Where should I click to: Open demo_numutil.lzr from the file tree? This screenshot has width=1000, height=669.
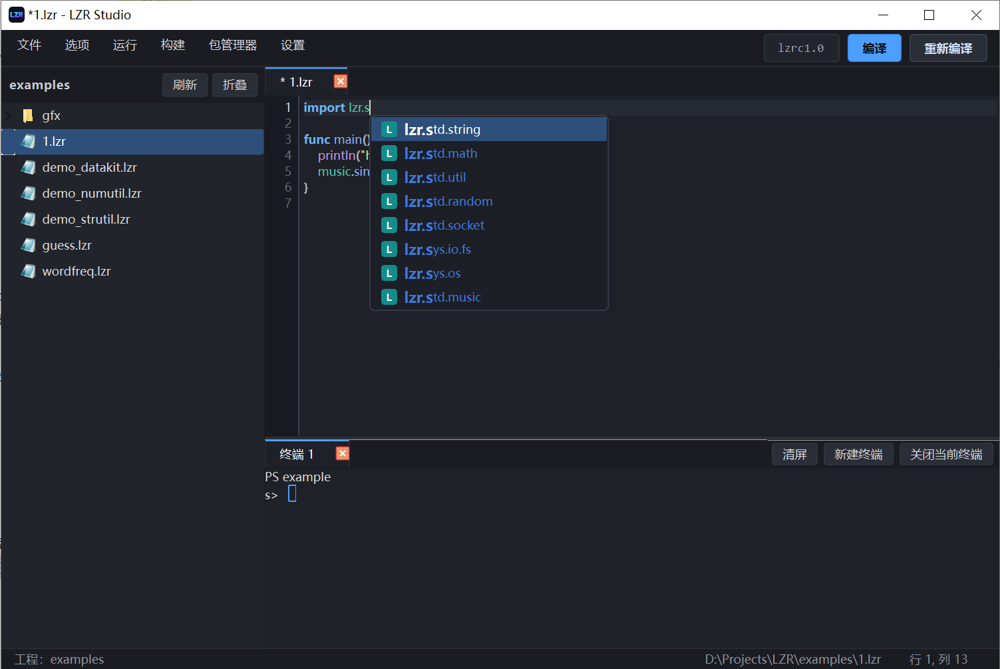(x=133, y=194)
